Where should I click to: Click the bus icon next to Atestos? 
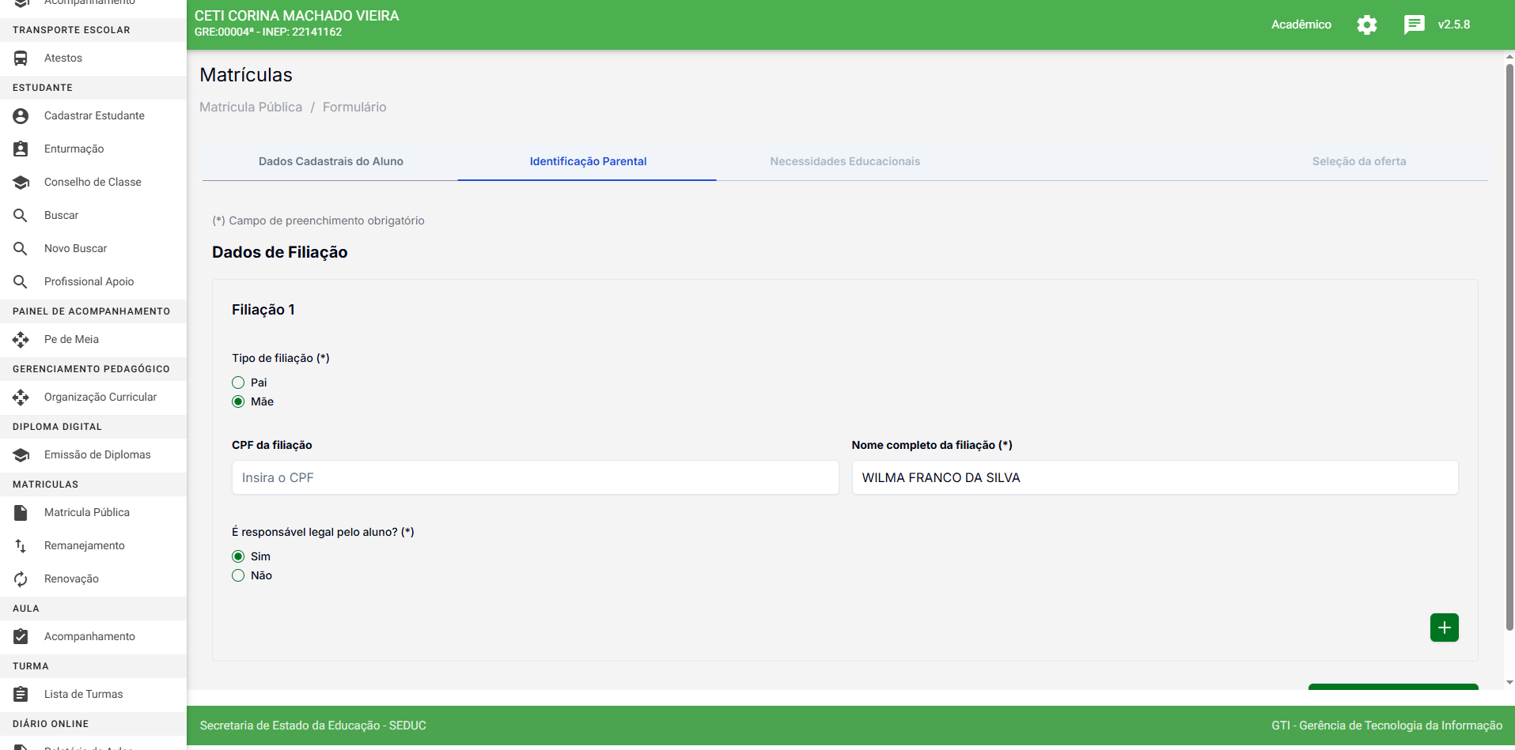click(x=21, y=58)
